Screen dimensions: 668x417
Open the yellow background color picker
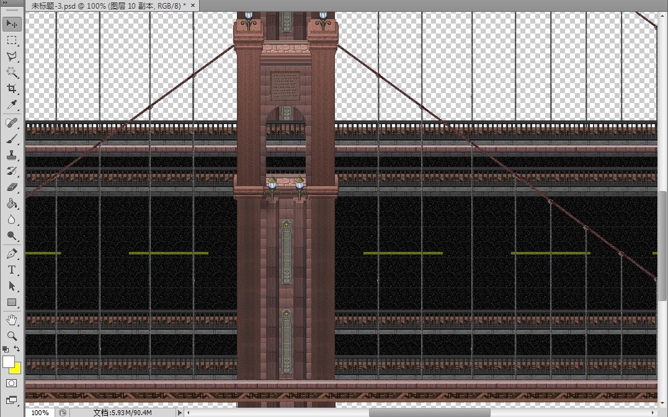tap(17, 369)
